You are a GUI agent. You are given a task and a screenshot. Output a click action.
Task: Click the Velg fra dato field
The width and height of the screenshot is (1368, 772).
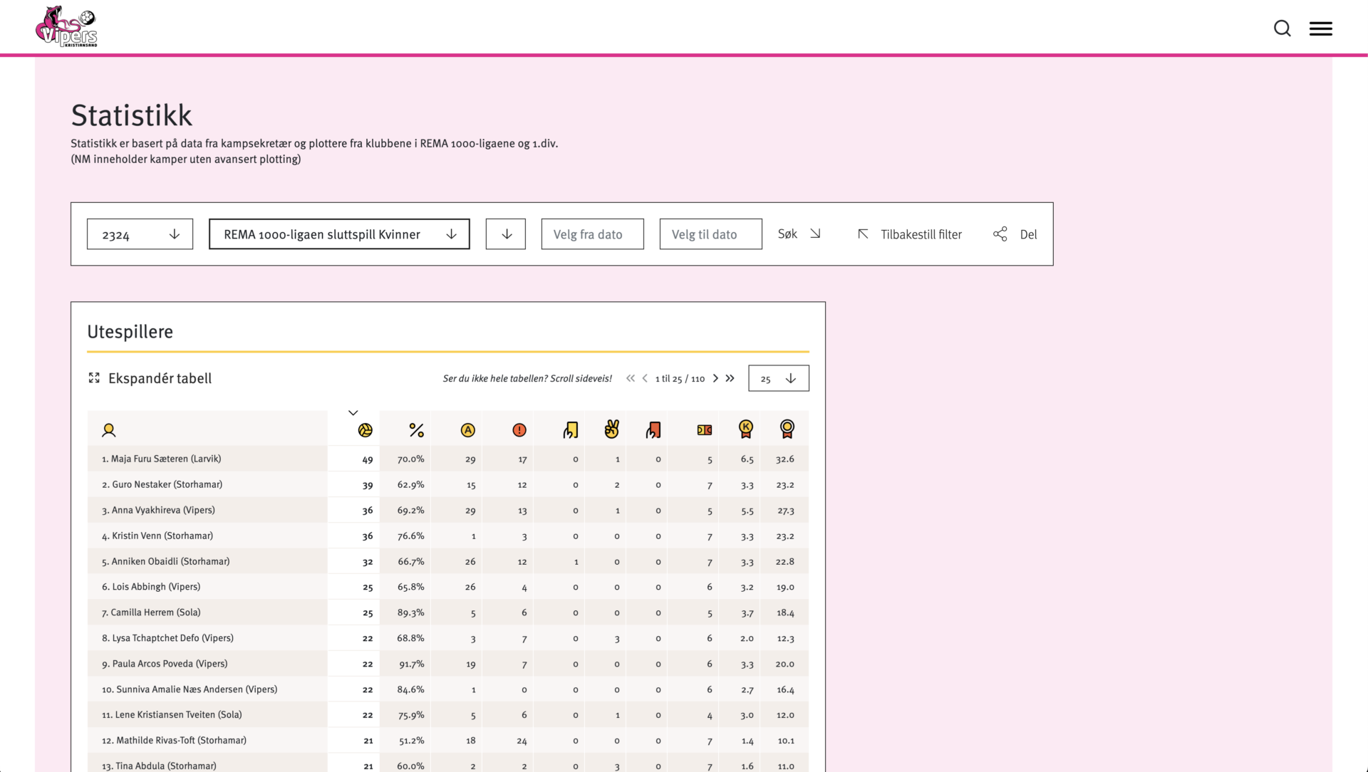[592, 234]
